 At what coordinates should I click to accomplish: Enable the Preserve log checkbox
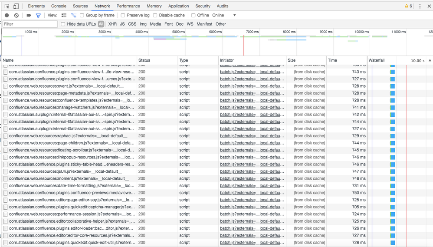click(123, 15)
